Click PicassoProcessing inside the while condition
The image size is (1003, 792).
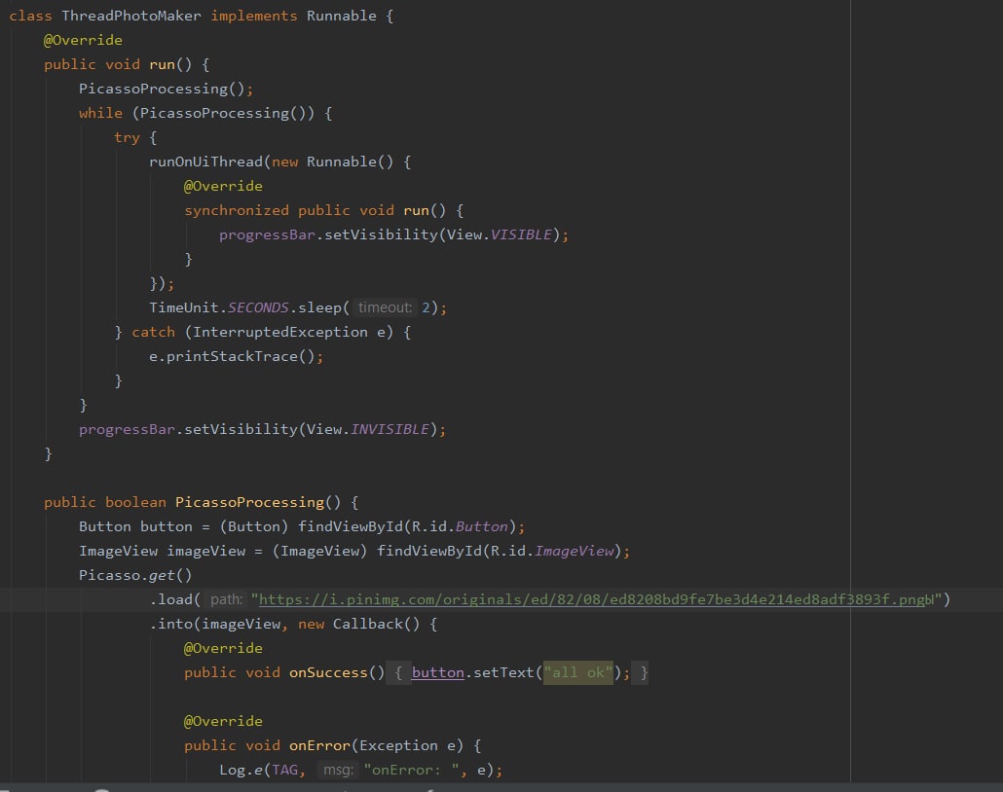coord(214,113)
